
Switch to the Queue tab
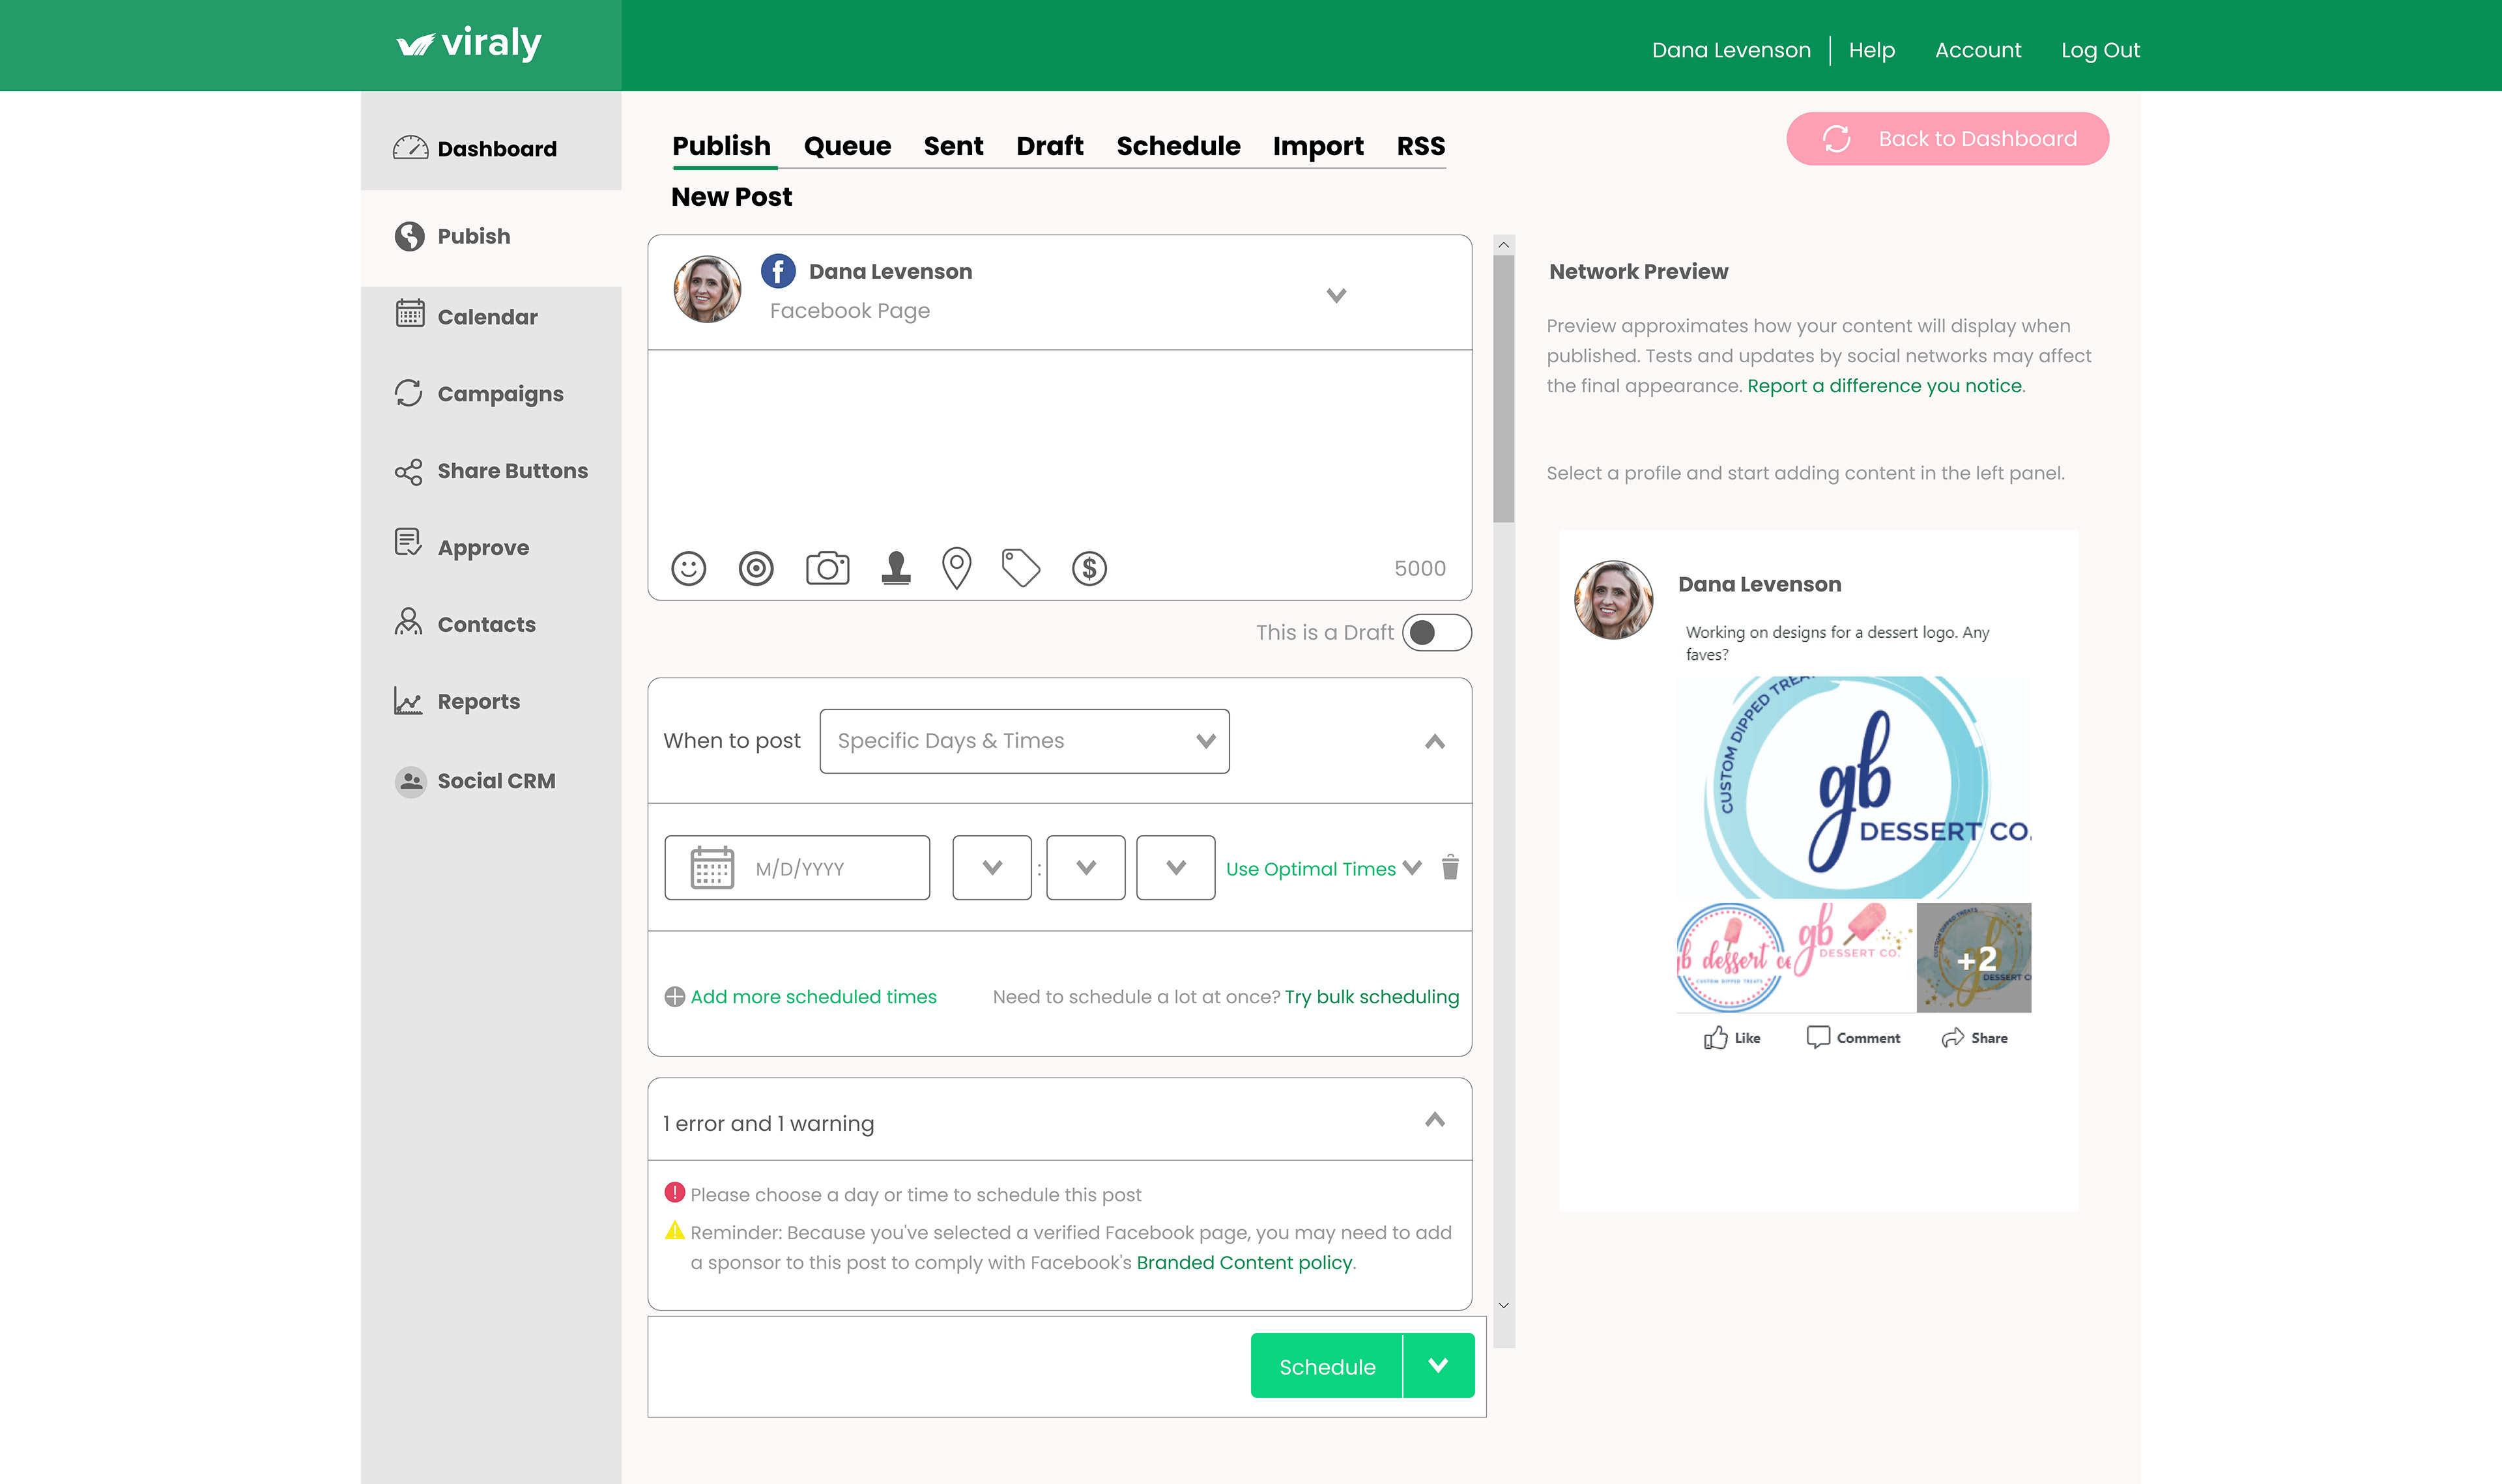[x=847, y=146]
